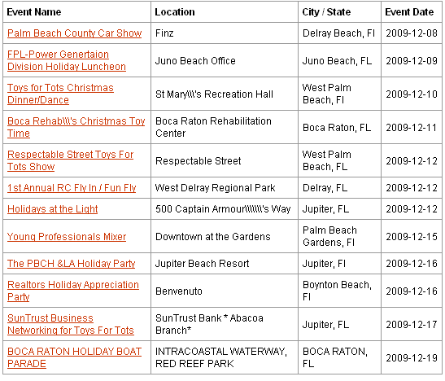This screenshot has width=445, height=381.
Task: Click the City / State column header
Action: click(339, 12)
